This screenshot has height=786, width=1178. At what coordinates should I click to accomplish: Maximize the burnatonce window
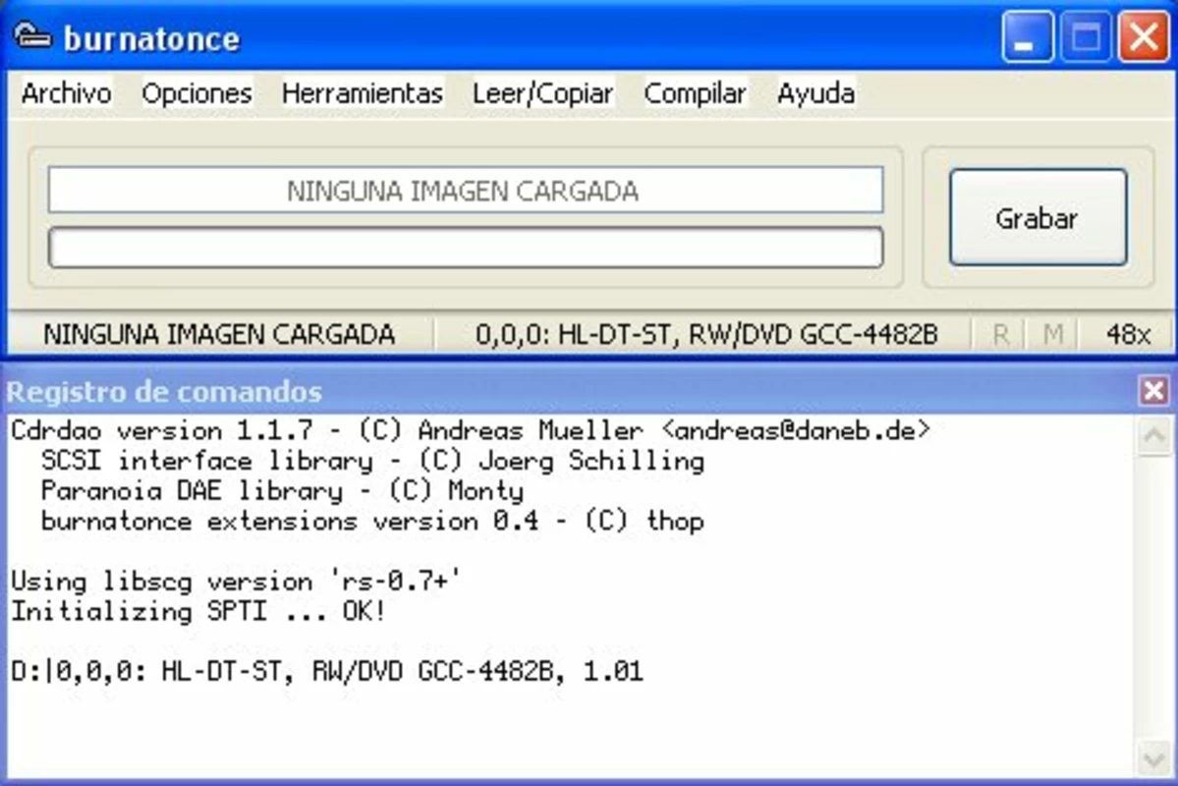[1086, 36]
